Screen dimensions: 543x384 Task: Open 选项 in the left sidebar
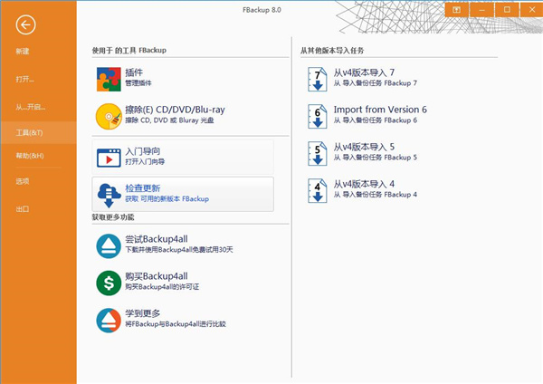(23, 182)
